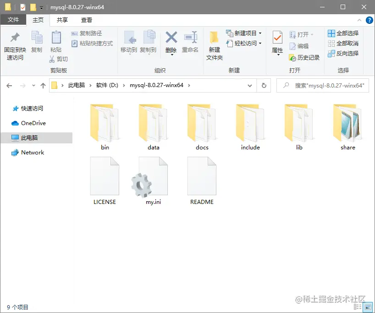
Task: Select the docs folder
Action: (202, 127)
